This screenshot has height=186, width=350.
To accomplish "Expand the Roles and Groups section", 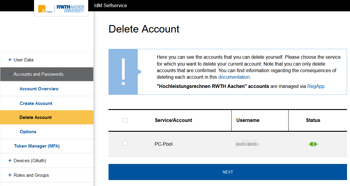I will [x=31, y=175].
